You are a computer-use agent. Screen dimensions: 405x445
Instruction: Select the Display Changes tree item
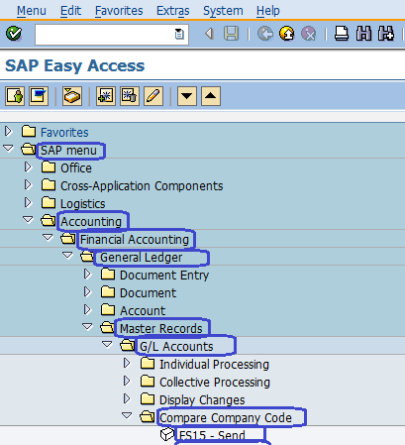(x=202, y=400)
